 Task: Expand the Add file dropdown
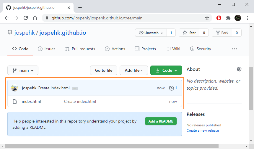pos(134,70)
